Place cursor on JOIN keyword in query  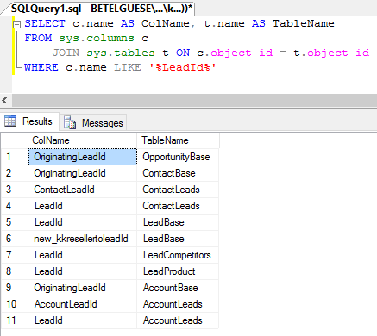(66, 53)
